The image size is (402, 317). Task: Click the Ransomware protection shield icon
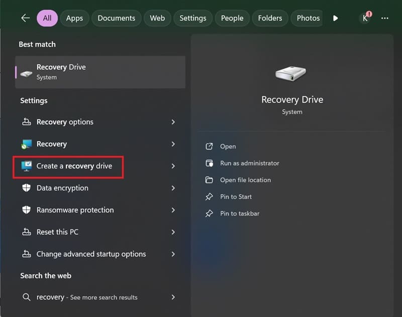point(27,210)
